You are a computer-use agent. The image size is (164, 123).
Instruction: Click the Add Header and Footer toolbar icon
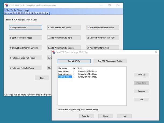click(x=19, y=13)
